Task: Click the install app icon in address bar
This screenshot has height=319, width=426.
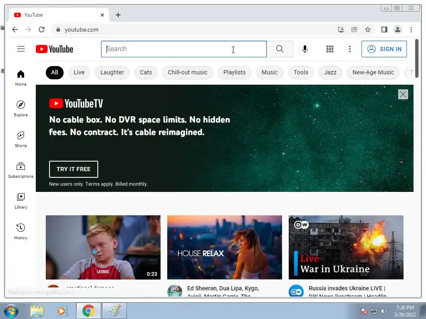Action: tap(341, 29)
